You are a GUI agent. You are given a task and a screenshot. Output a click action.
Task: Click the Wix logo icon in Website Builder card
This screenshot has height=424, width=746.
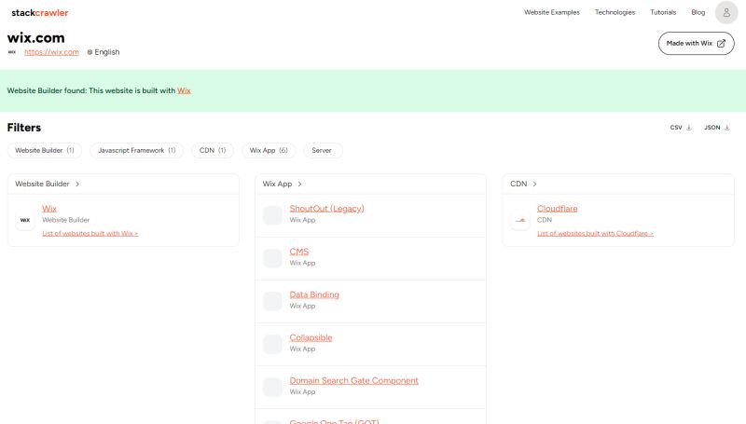tap(25, 220)
